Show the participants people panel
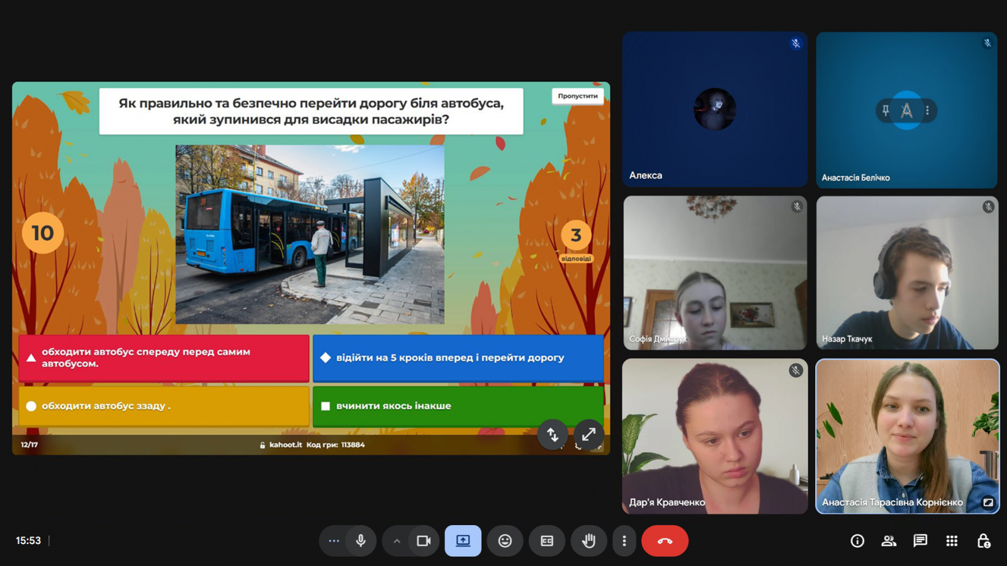Viewport: 1007px width, 566px height. tap(889, 541)
